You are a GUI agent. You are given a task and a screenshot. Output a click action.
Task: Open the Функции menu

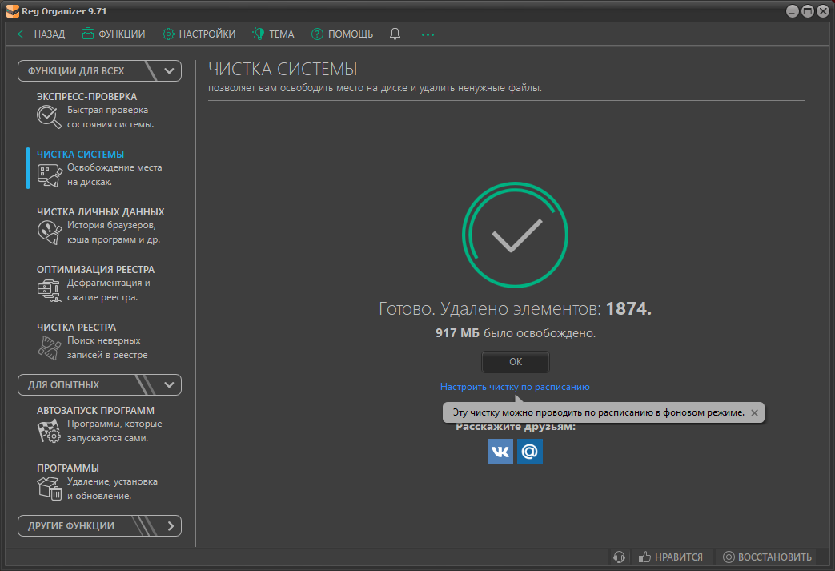pos(113,34)
